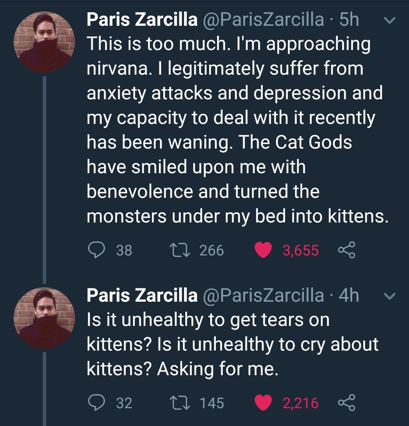Expand the options arrow on the 4h tweet
This screenshot has width=409, height=426.
point(390,296)
